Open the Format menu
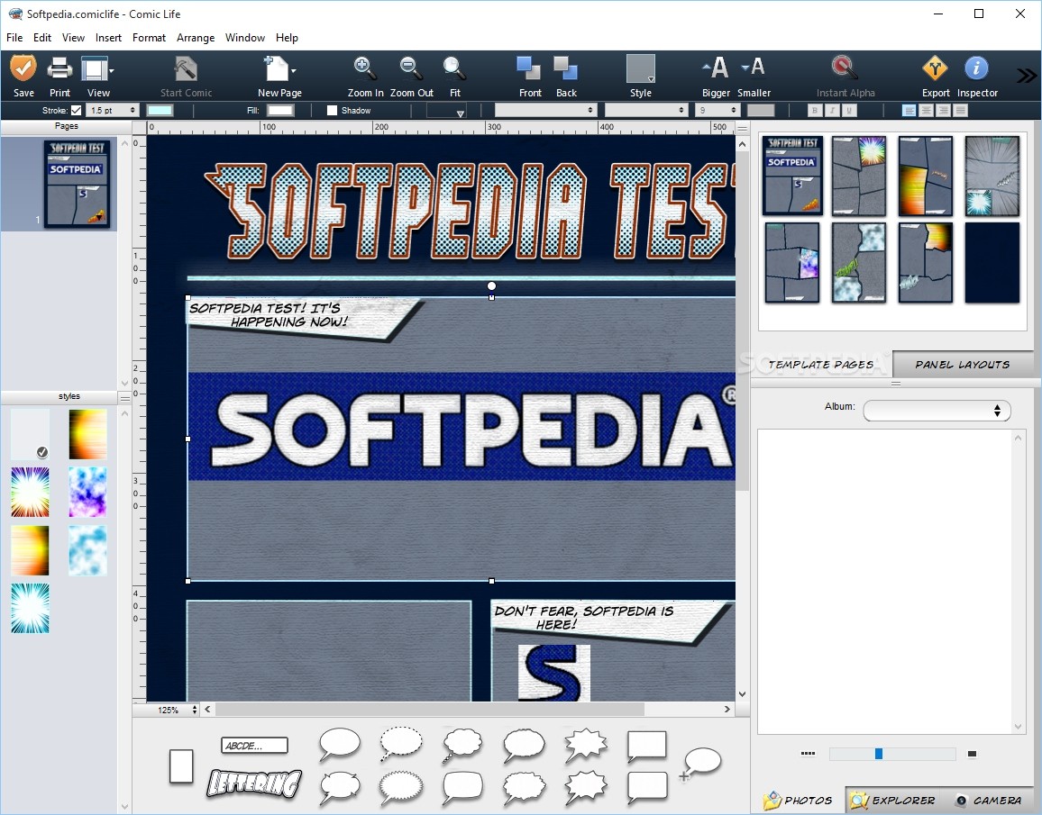Screen dimensions: 1042x815 point(149,38)
